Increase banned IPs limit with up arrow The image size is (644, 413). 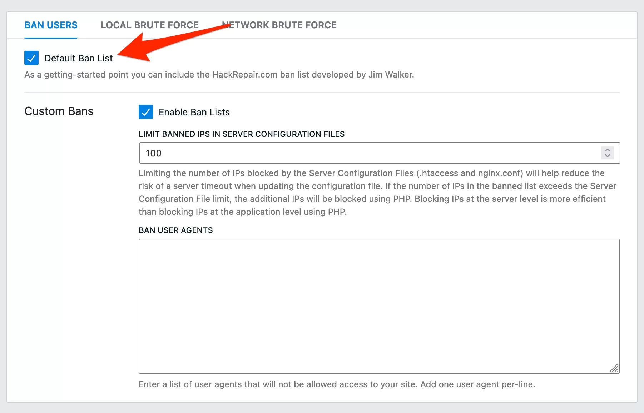pyautogui.click(x=607, y=150)
